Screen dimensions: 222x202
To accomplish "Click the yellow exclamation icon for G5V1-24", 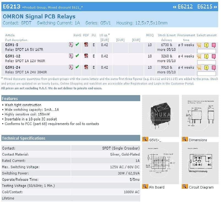I will point(206,68).
